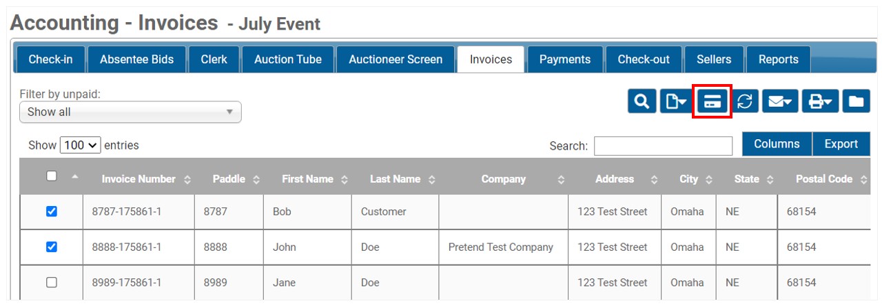The image size is (882, 308).
Task: Check invoice 8989-175861-1 checkbox
Action: 51,282
